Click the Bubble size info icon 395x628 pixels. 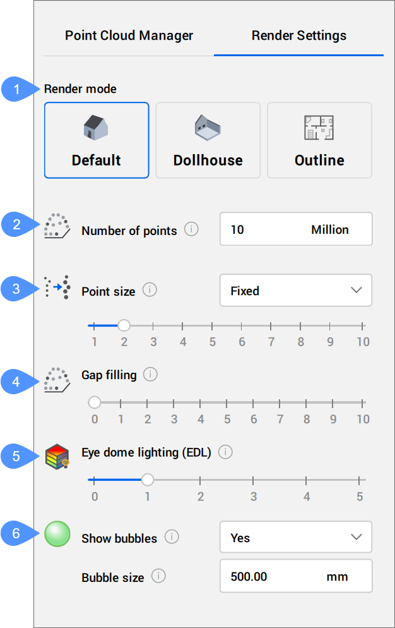[x=158, y=576]
